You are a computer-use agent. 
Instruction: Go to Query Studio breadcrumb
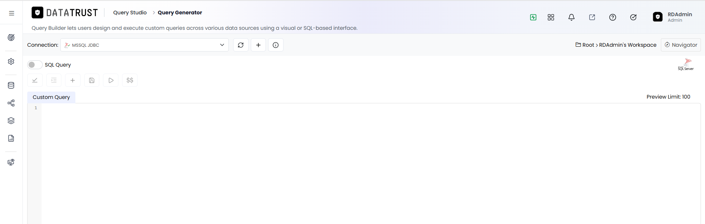pos(130,13)
